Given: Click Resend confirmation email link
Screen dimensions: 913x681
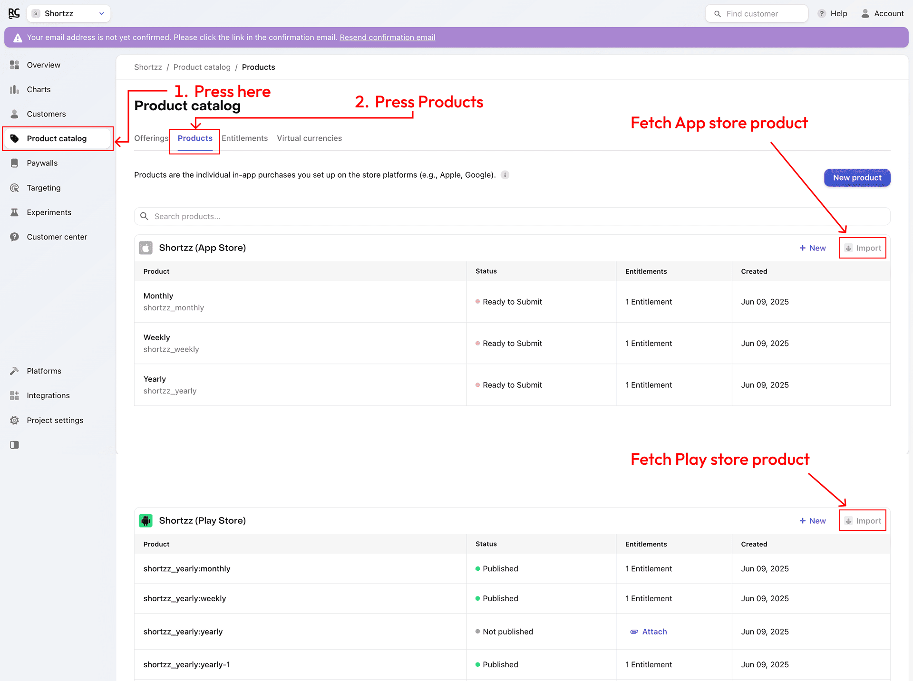Looking at the screenshot, I should [x=387, y=38].
